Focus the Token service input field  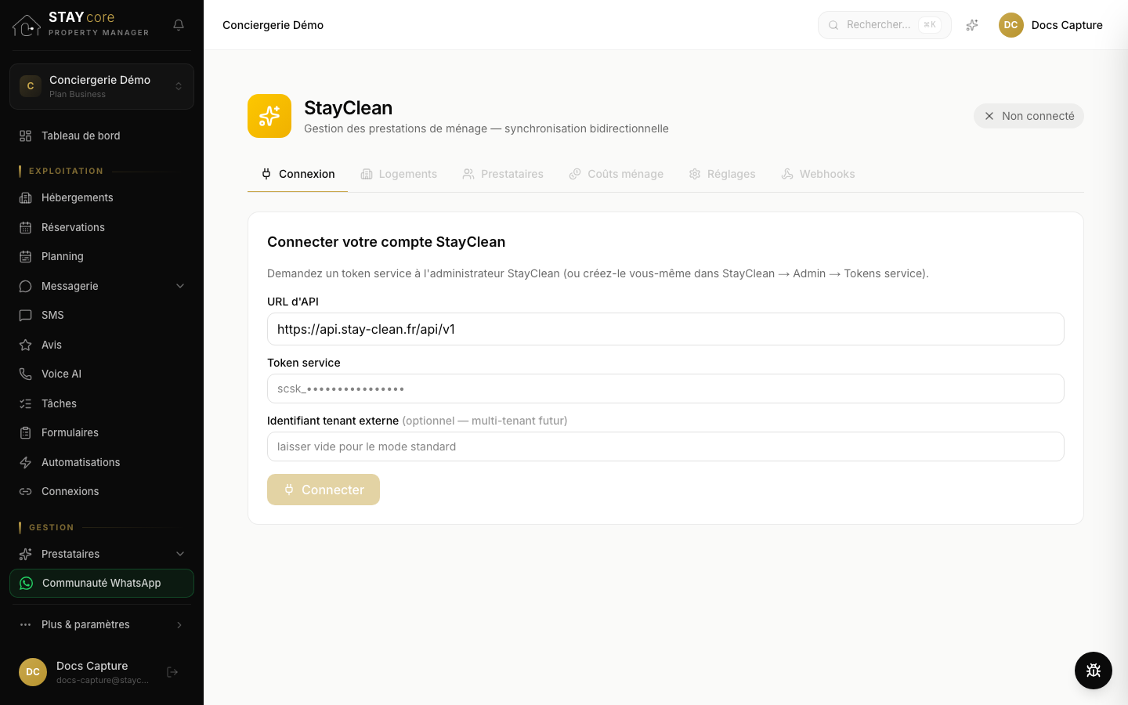point(666,389)
